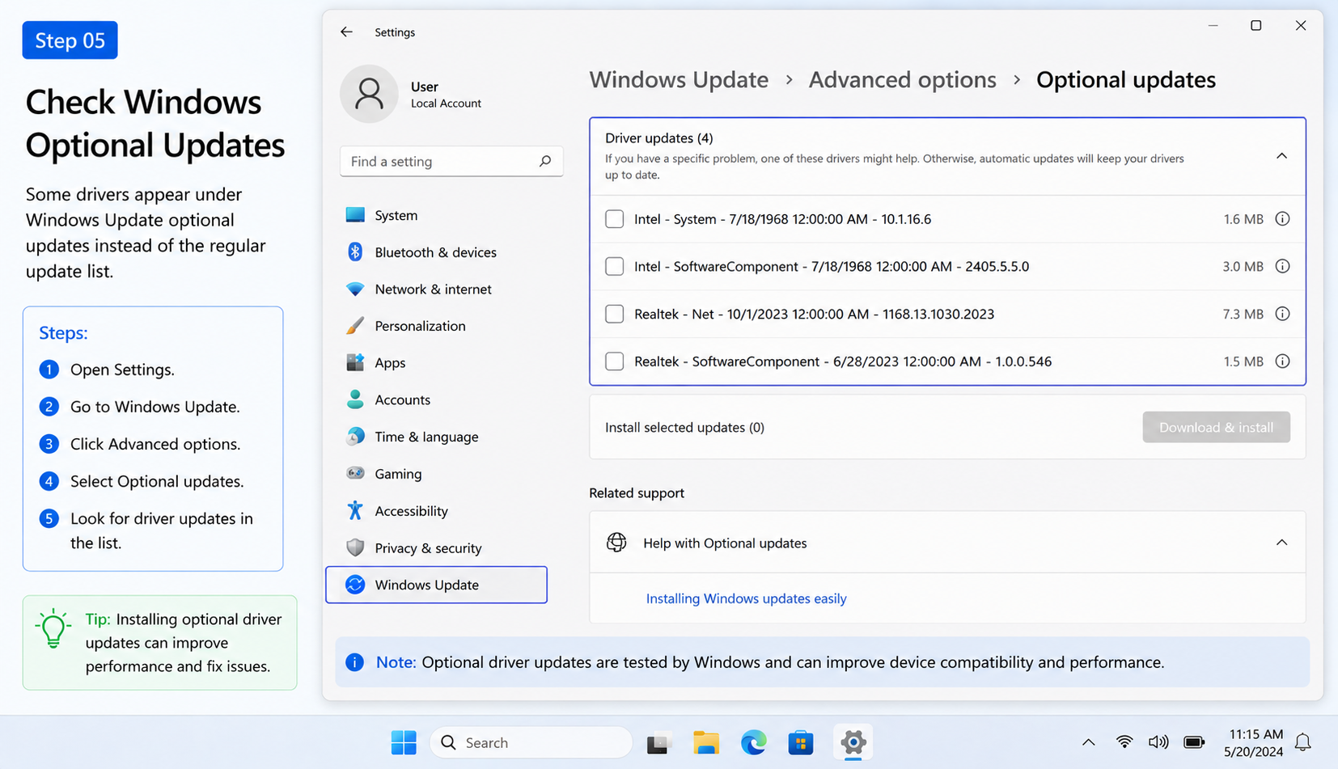Click the Optional updates page title
This screenshot has width=1338, height=769.
pyautogui.click(x=1125, y=79)
